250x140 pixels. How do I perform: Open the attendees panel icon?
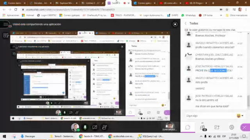(x=203, y=127)
